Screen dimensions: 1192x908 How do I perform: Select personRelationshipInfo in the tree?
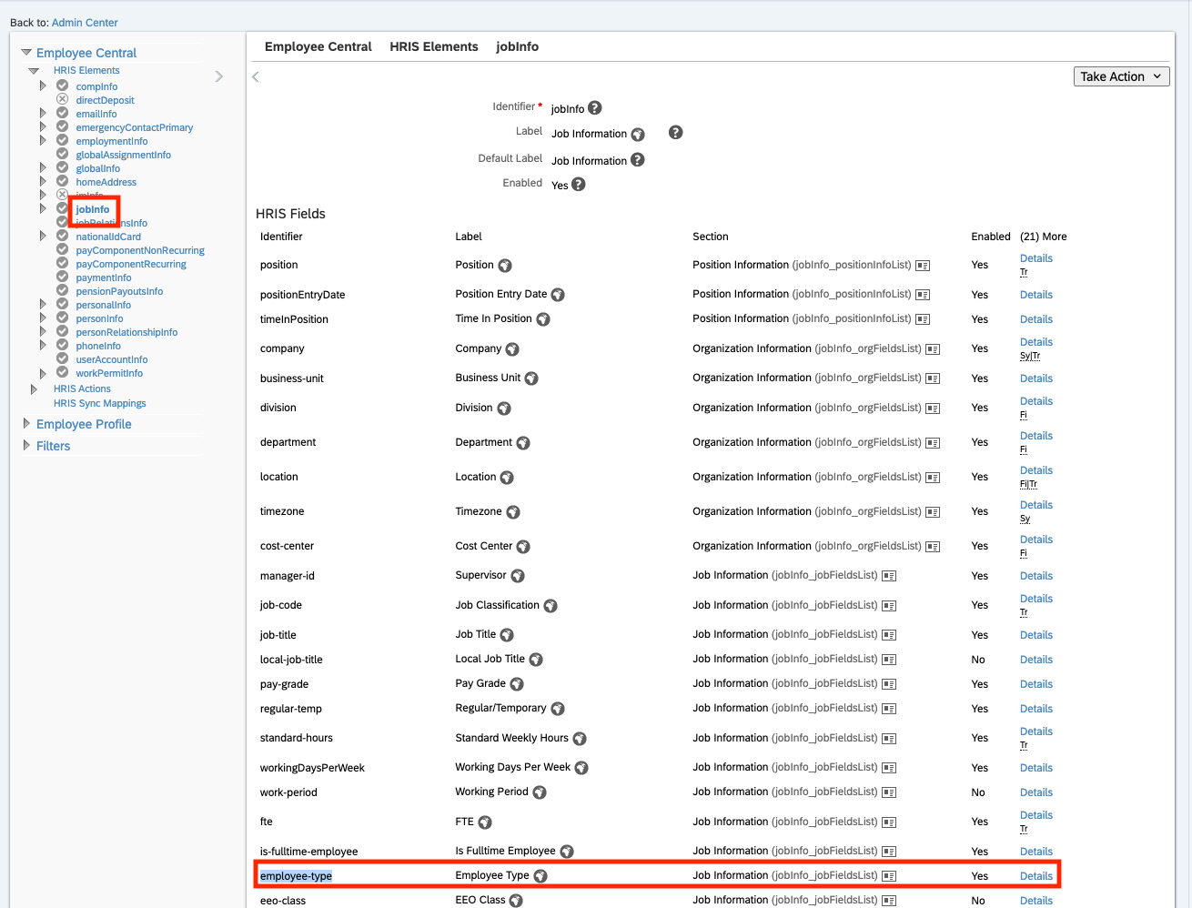pos(127,332)
